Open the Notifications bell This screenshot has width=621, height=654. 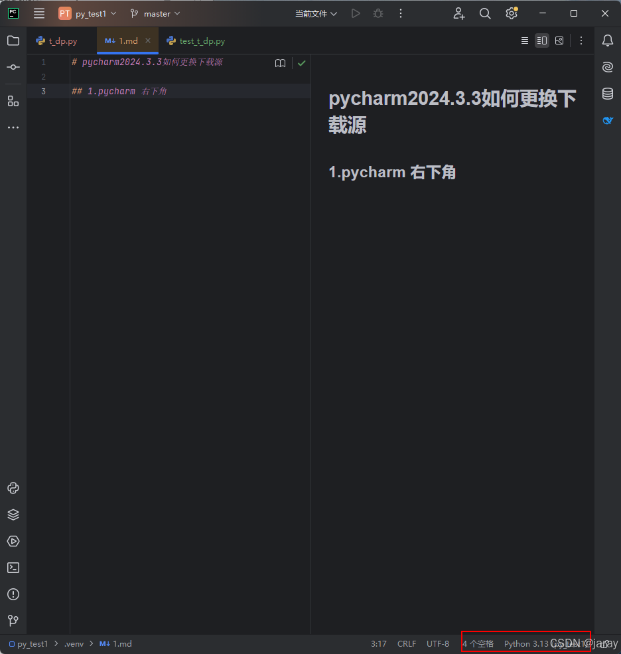(x=608, y=41)
